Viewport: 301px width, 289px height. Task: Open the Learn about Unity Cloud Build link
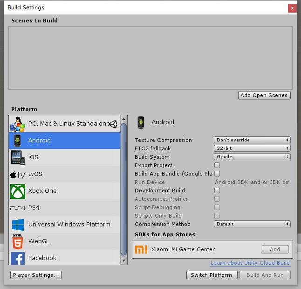[250, 263]
